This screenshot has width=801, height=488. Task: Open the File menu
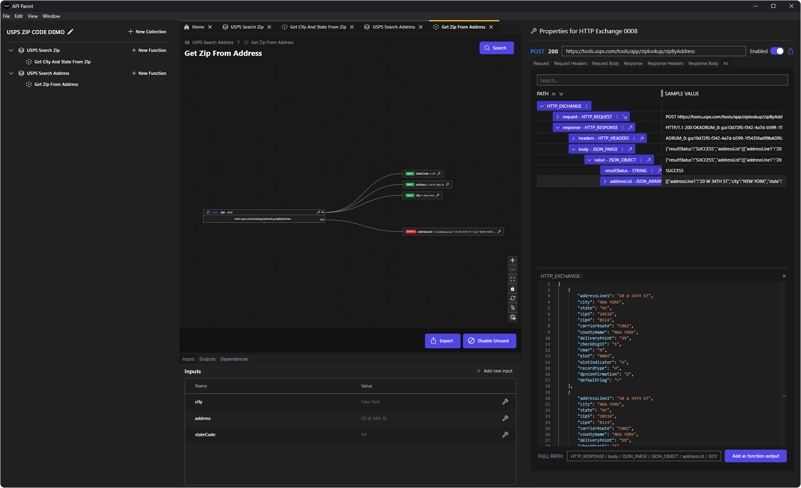6,16
